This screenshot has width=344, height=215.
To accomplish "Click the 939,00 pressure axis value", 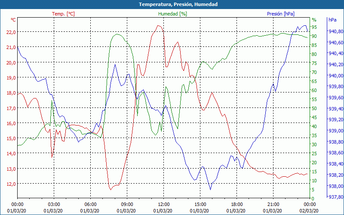I will coord(336,131).
